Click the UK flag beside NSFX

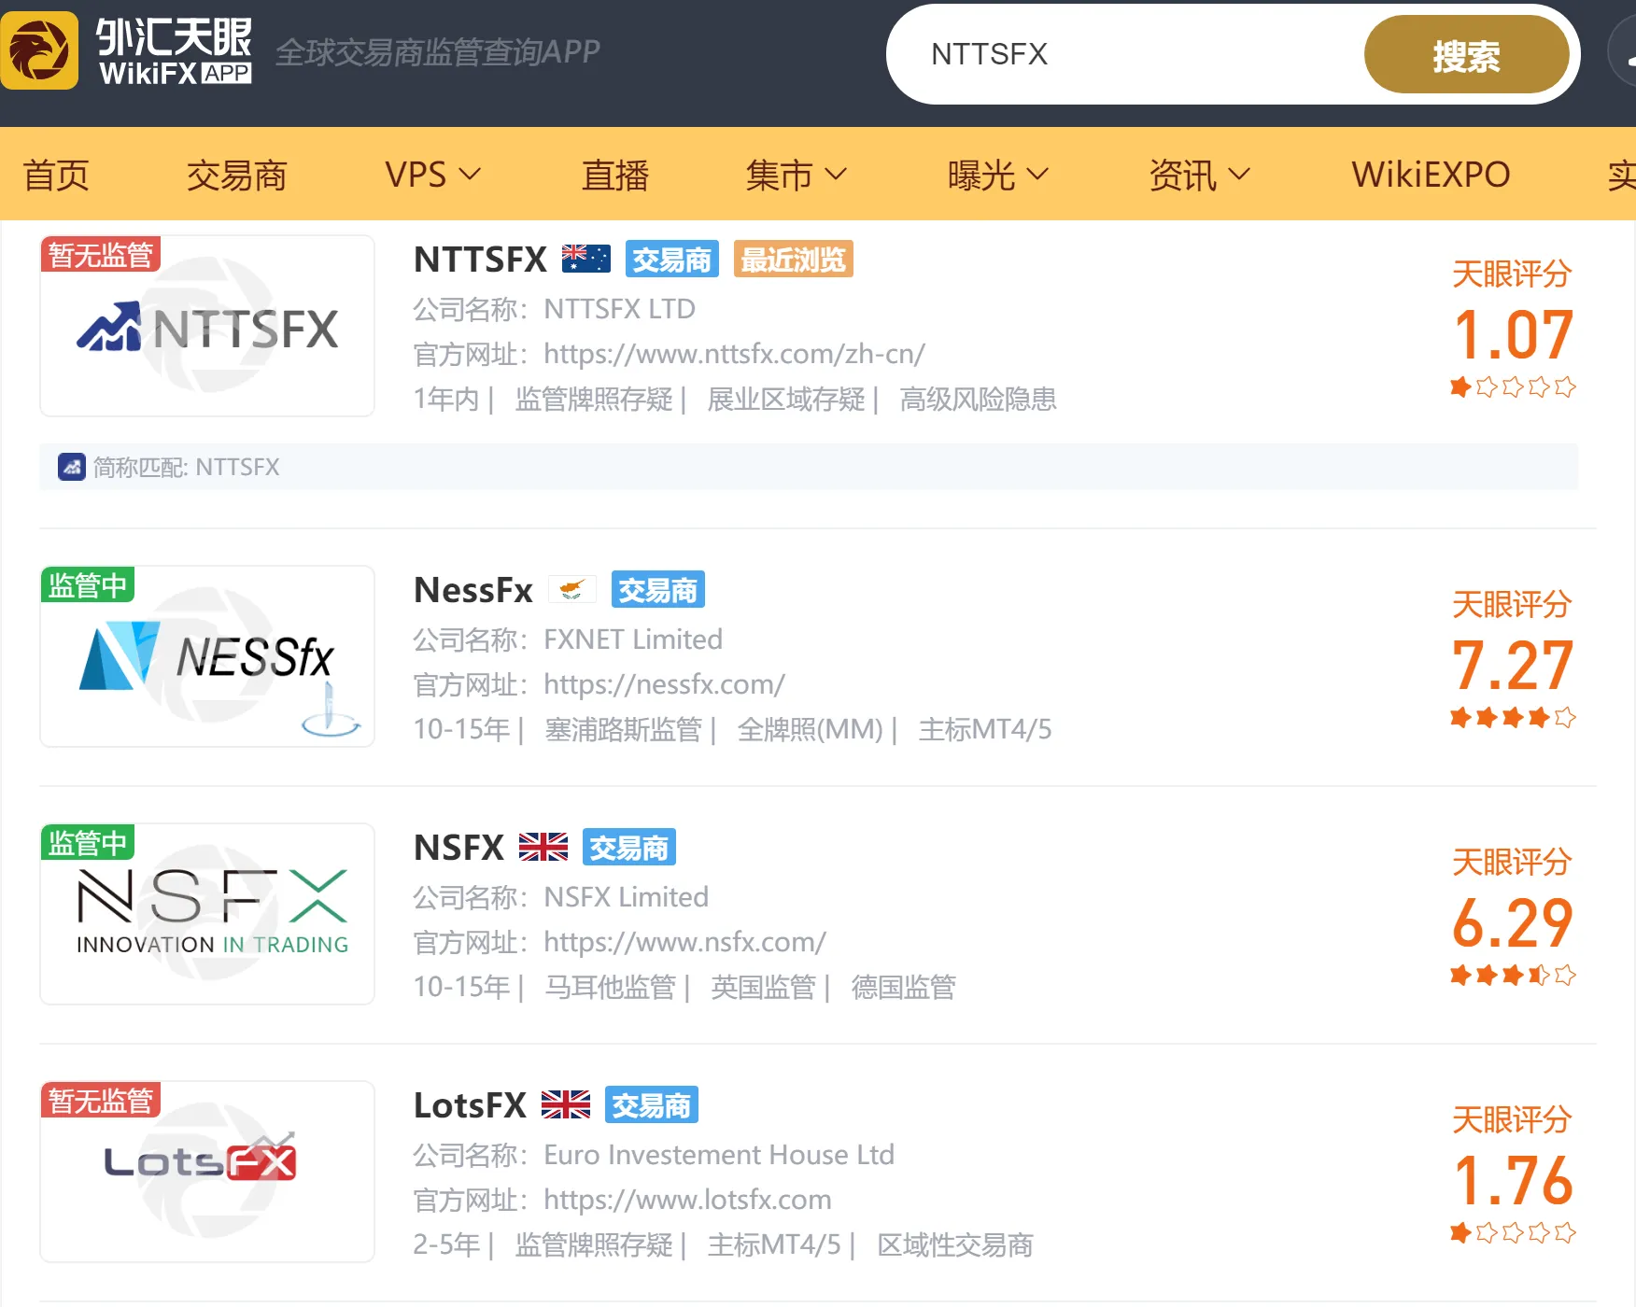[543, 847]
